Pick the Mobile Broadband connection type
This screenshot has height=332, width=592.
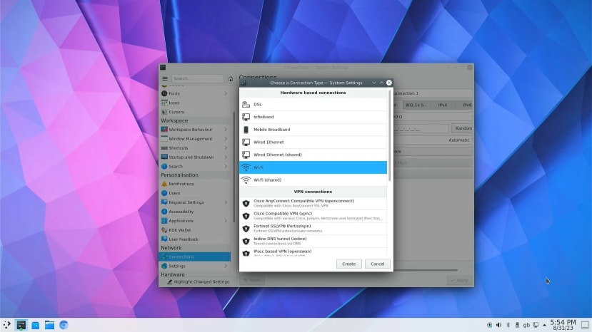[x=313, y=130]
